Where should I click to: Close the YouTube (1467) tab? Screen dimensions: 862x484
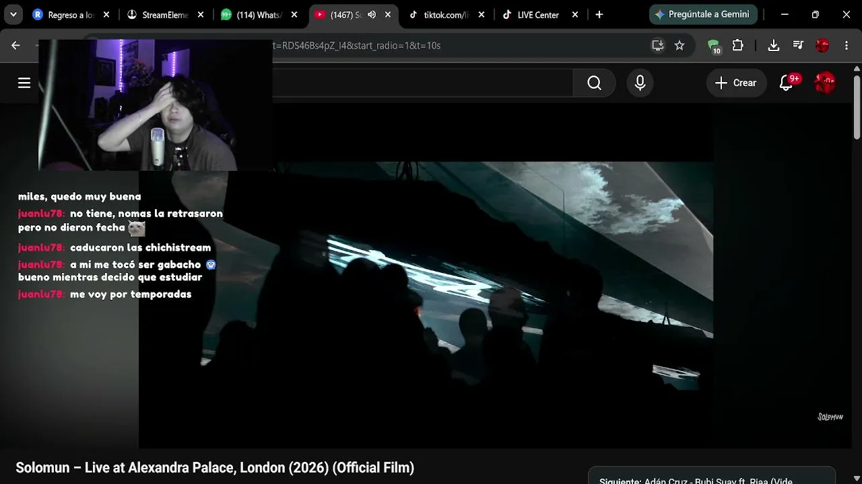tap(388, 15)
